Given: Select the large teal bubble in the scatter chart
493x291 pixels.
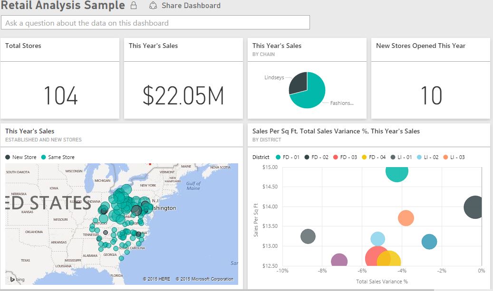Looking at the screenshot, I should [x=397, y=174].
